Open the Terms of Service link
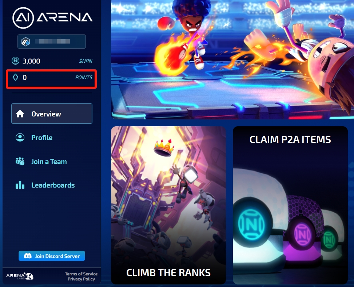 (81, 274)
